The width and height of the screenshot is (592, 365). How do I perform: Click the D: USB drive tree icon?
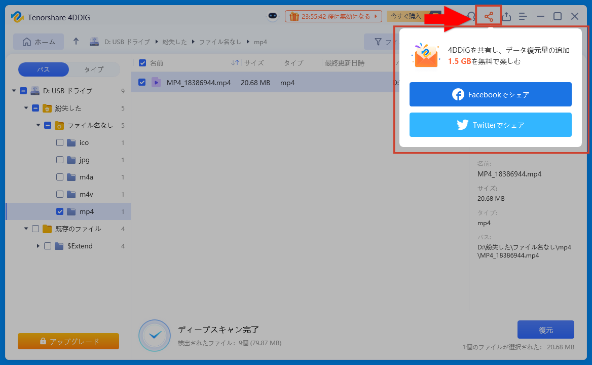click(x=35, y=91)
